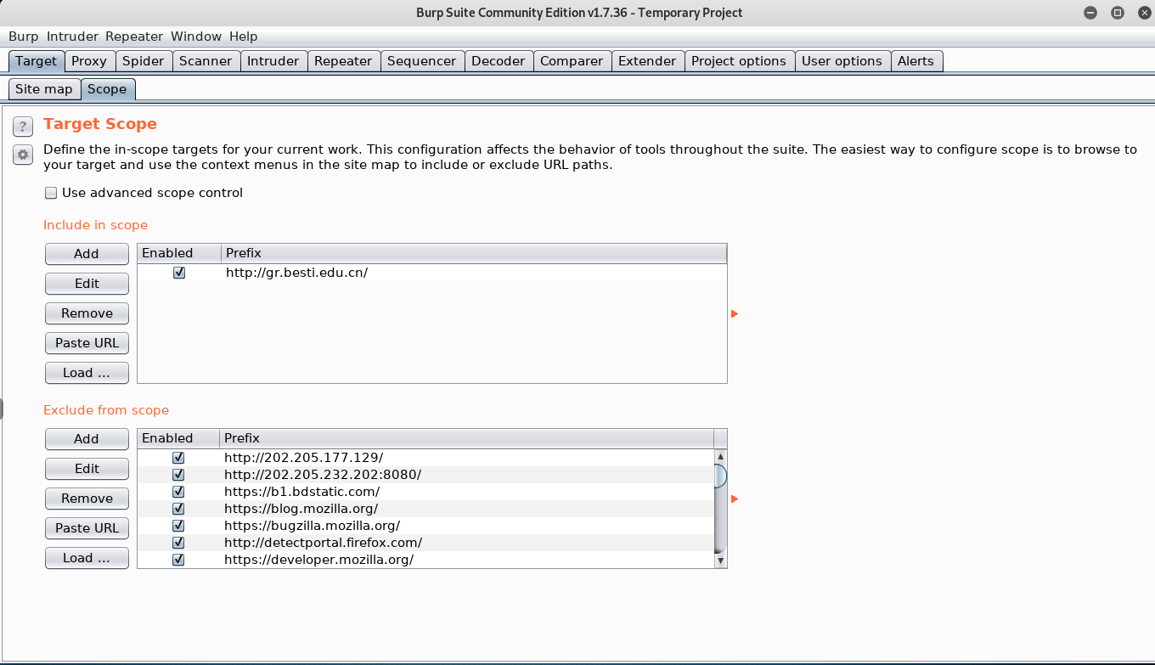The width and height of the screenshot is (1155, 665).
Task: Toggle the developer.mozilla.org exclusion checkbox
Action: 178,559
